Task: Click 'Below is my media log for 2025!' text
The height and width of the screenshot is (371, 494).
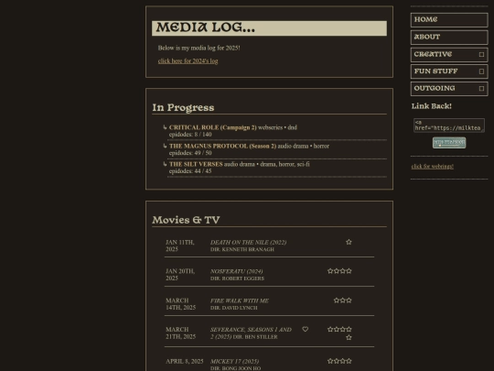Action: (x=199, y=48)
